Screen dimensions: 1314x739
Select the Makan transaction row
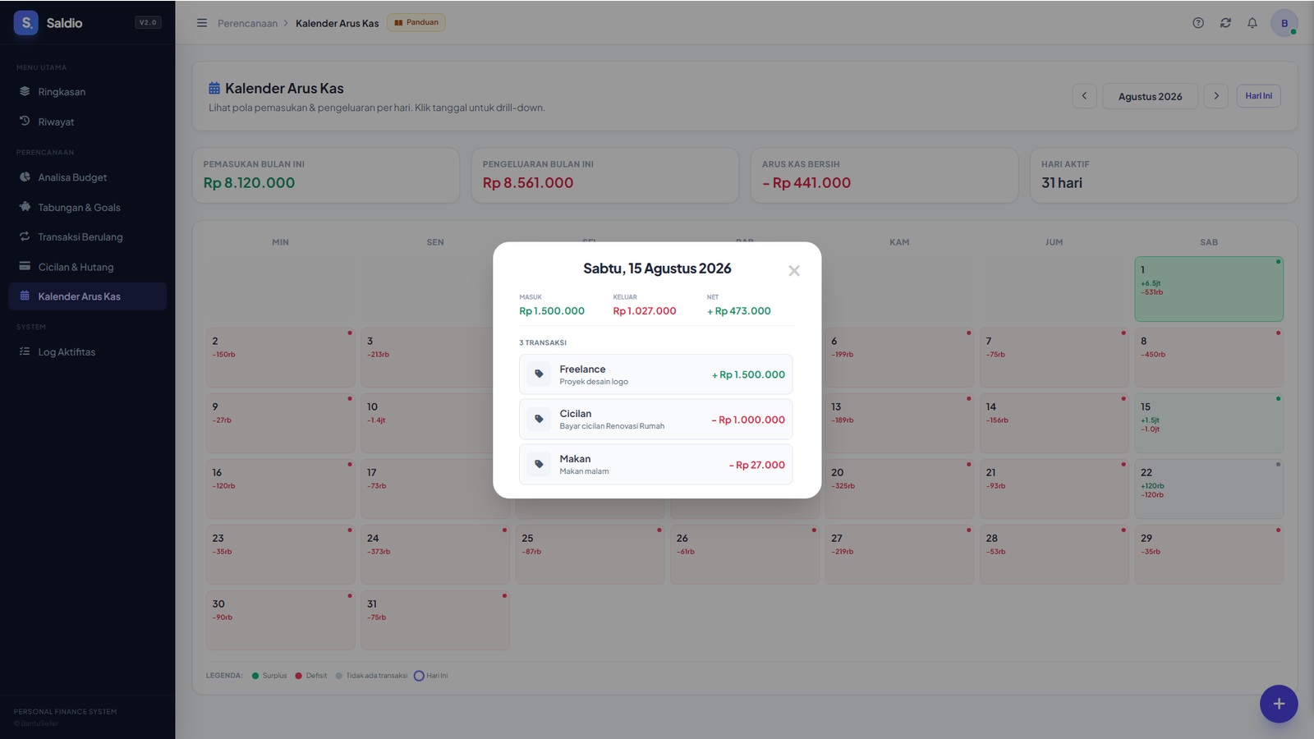(x=655, y=465)
